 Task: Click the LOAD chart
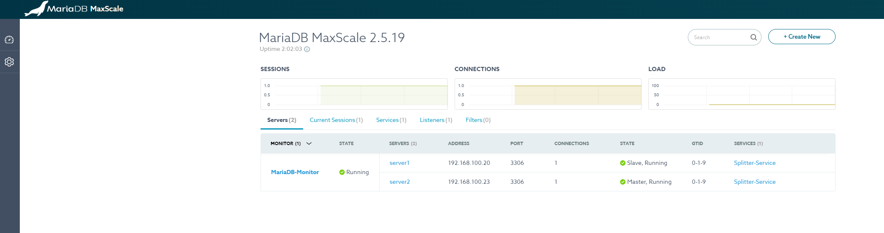point(742,94)
